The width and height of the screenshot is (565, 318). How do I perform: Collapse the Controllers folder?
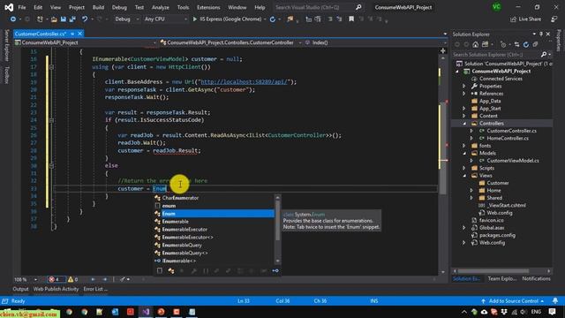click(464, 124)
